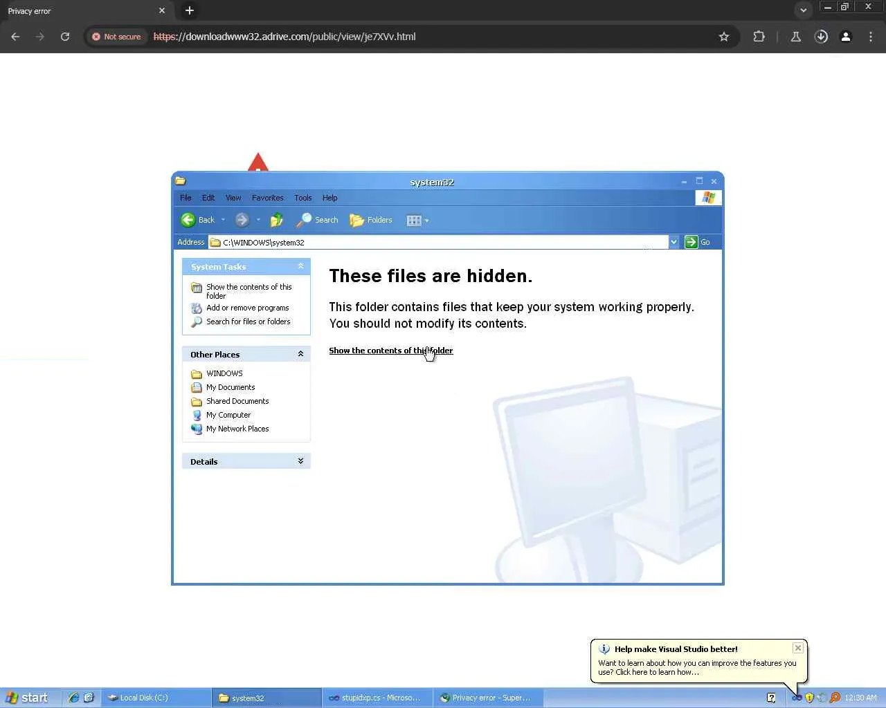Click the Views icon in Explorer toolbar
This screenshot has height=708, width=886.
(414, 220)
